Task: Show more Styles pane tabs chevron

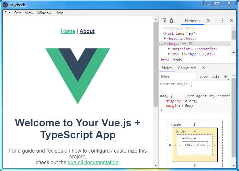Action: 204,68
